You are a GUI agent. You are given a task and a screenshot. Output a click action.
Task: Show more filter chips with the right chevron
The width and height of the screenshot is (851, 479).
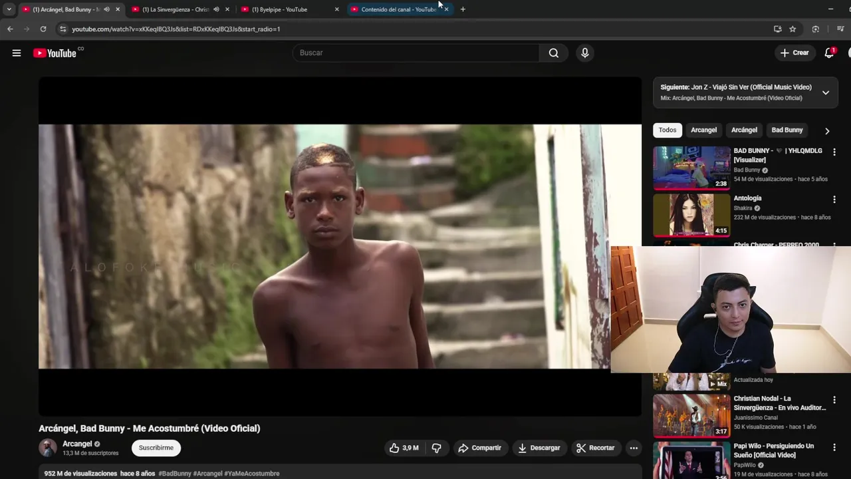tap(827, 131)
